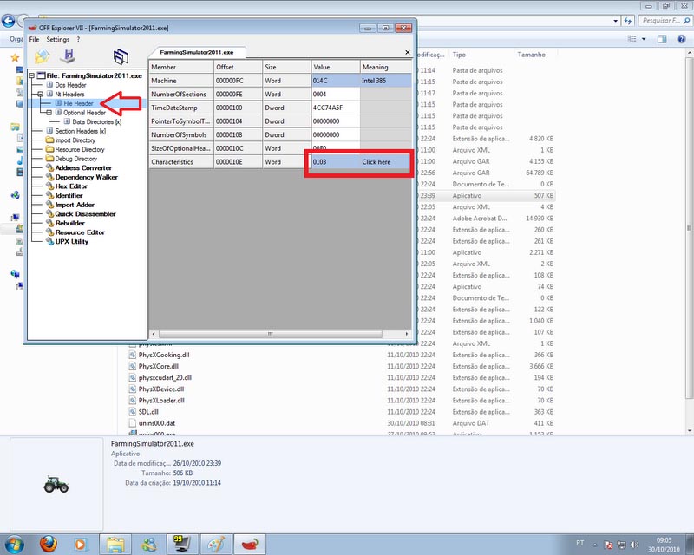Click the Open file toolbar icon

pos(42,57)
